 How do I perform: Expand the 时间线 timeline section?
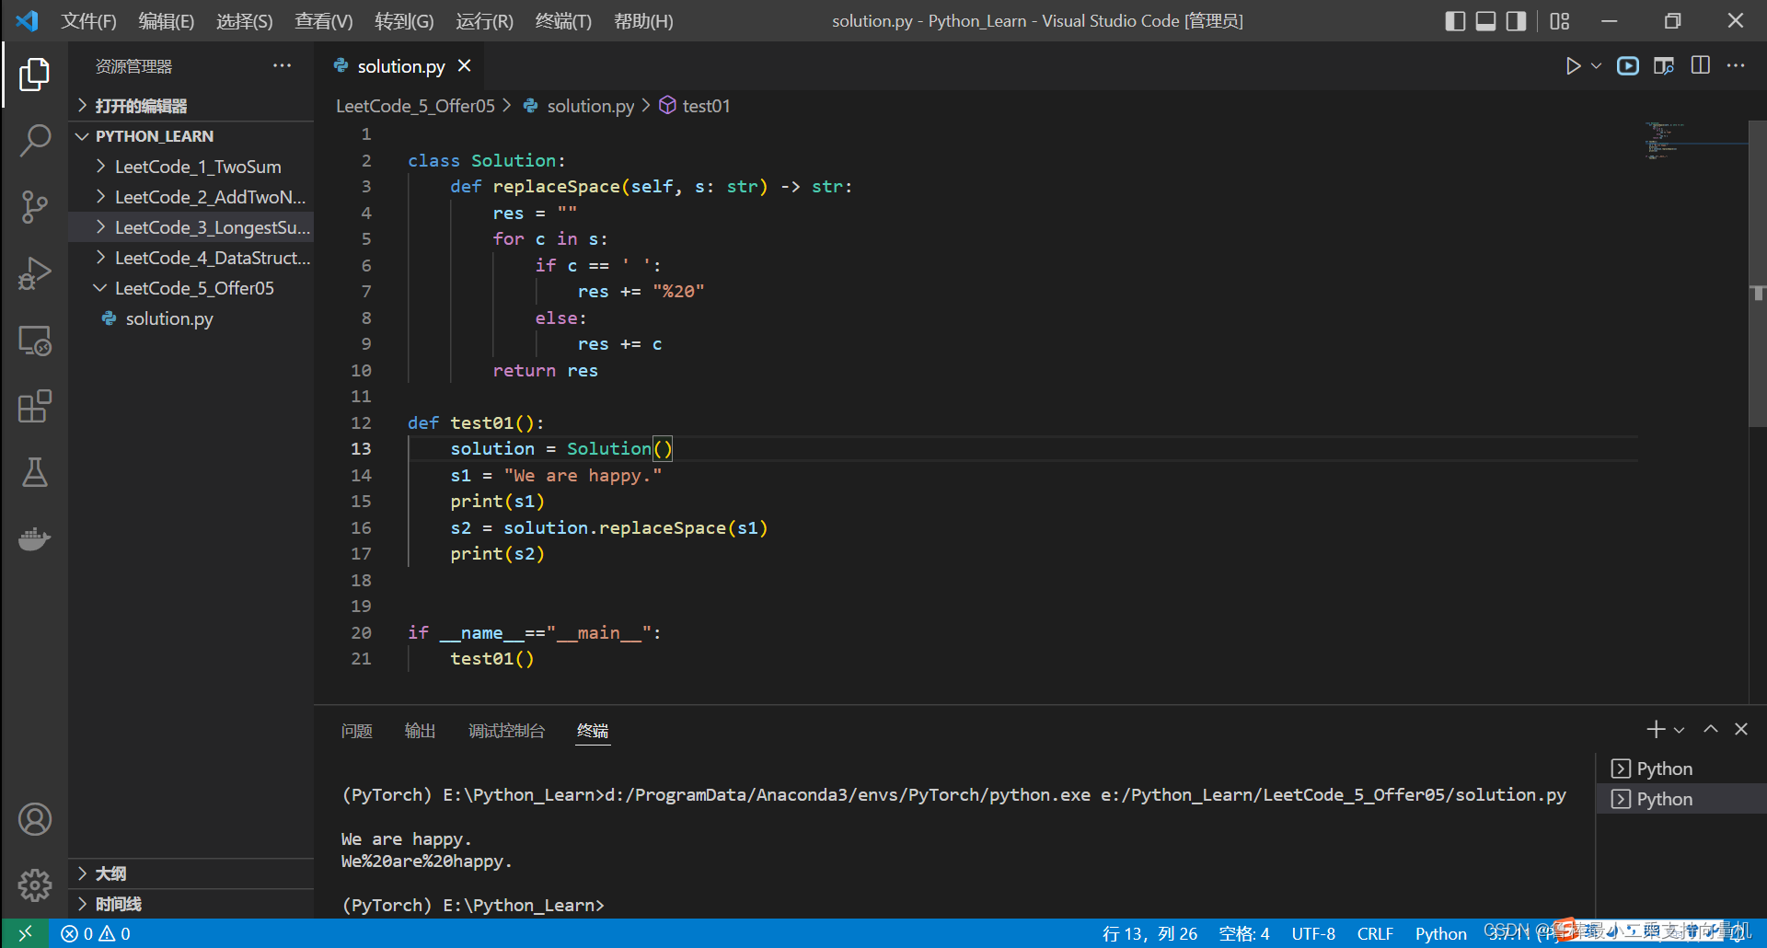[x=191, y=904]
